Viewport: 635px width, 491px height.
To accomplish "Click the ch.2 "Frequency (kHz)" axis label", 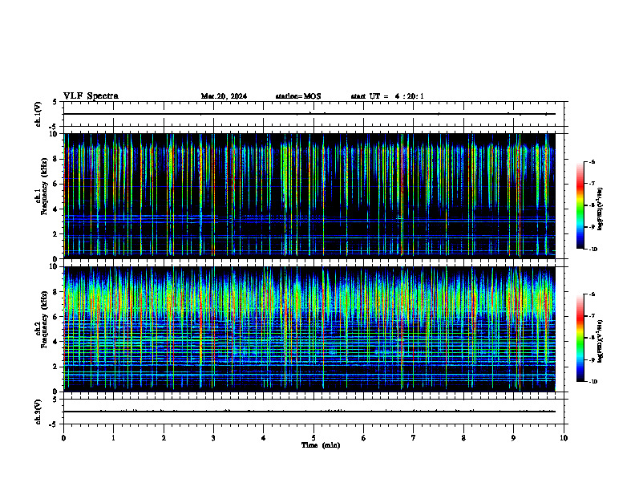I will click(x=44, y=319).
